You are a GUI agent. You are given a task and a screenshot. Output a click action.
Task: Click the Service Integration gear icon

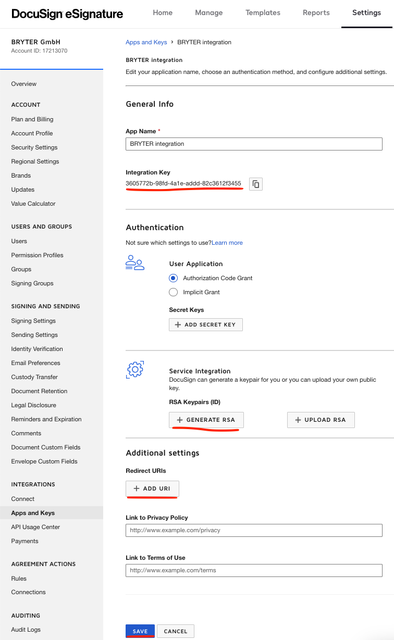click(135, 369)
